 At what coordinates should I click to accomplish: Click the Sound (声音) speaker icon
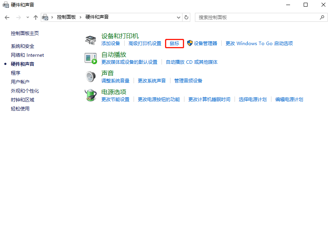point(91,76)
